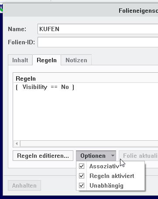Click the Folie aktualisieren button

138,156
